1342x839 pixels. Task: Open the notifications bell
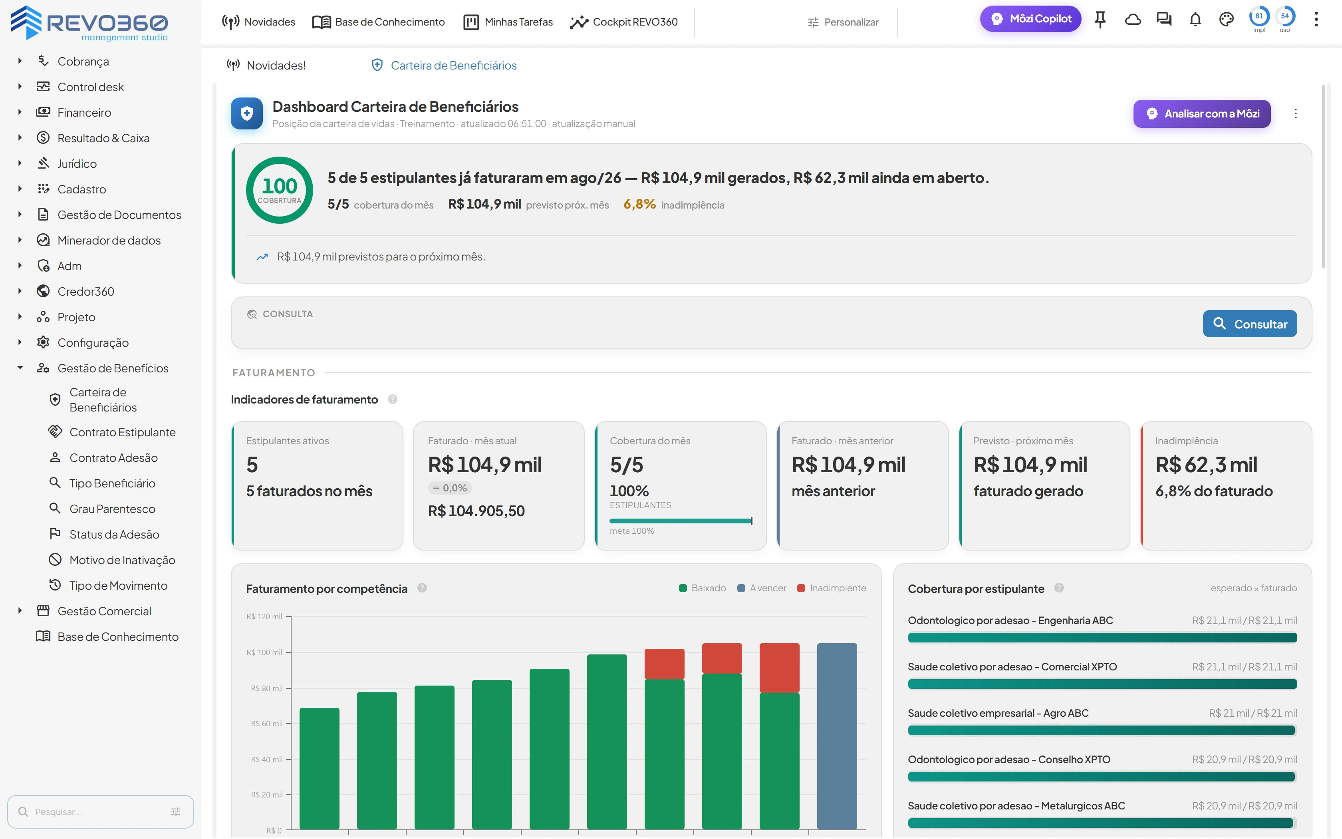click(x=1195, y=20)
